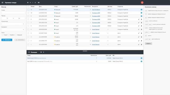
Task: Open the hamburger navigation menu
Action: click(2, 2)
